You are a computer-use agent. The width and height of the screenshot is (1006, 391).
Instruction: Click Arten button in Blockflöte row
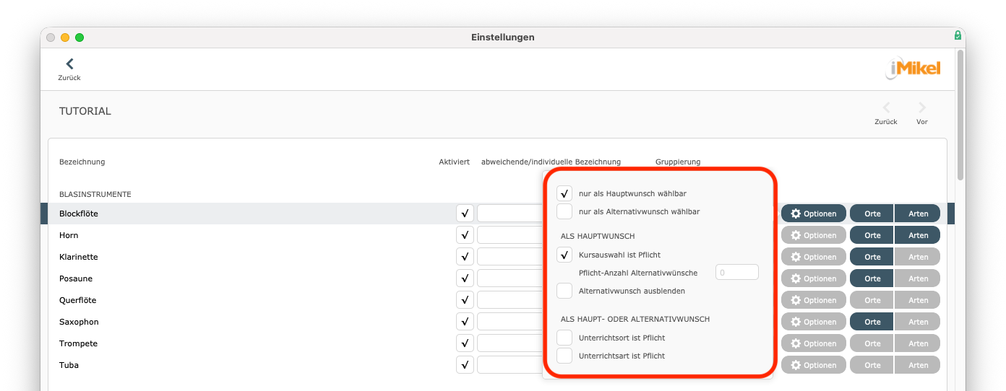[x=918, y=214]
